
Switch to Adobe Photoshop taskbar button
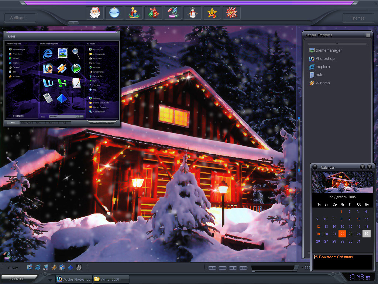[74, 280]
